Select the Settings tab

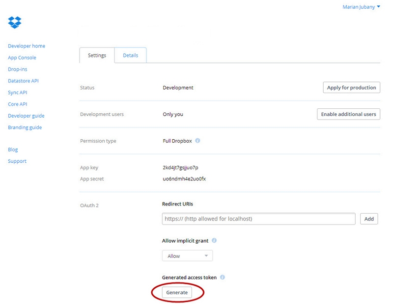97,55
